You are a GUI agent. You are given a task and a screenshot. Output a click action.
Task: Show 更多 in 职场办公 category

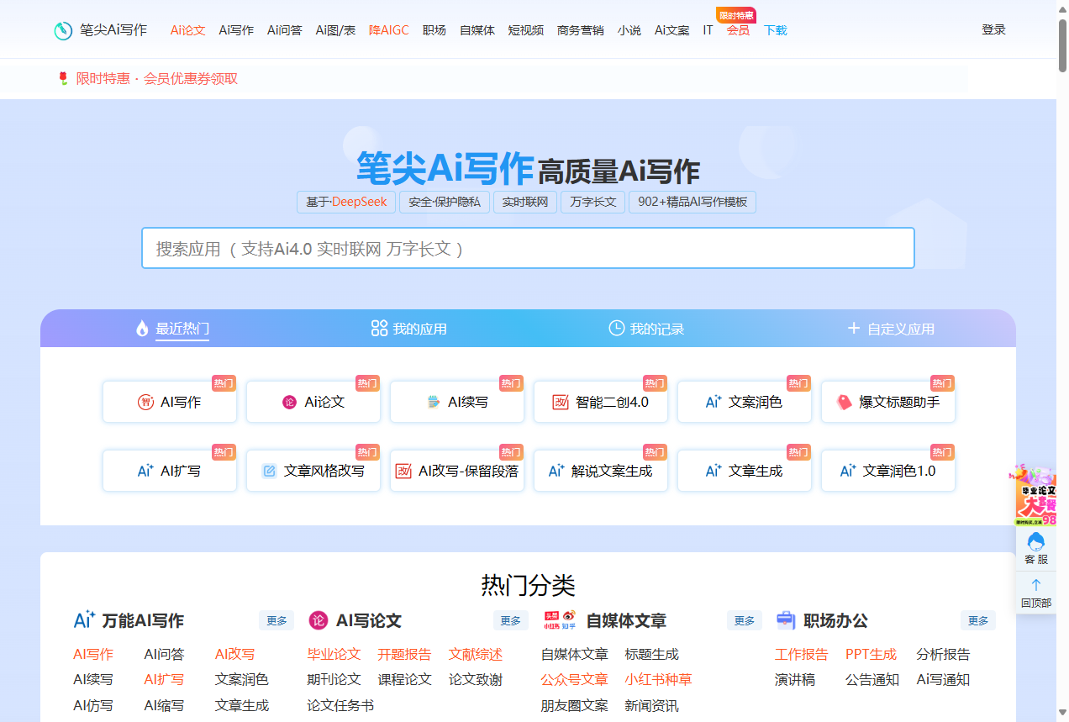pos(977,620)
